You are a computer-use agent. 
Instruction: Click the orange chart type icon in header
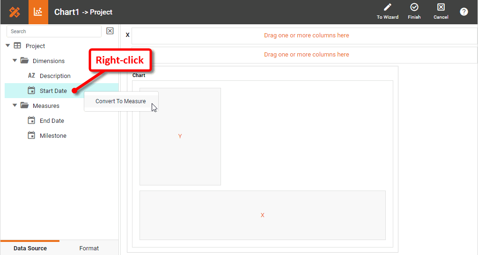(38, 12)
